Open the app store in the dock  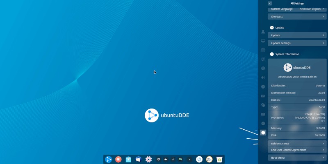(x=128, y=160)
